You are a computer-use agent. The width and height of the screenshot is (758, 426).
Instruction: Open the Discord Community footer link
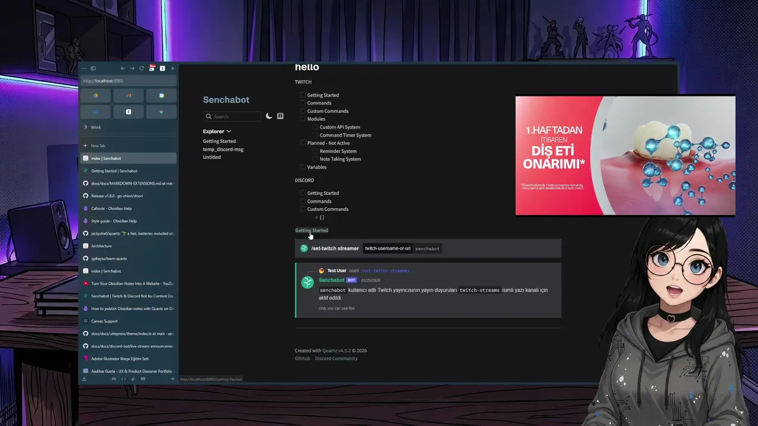point(336,359)
